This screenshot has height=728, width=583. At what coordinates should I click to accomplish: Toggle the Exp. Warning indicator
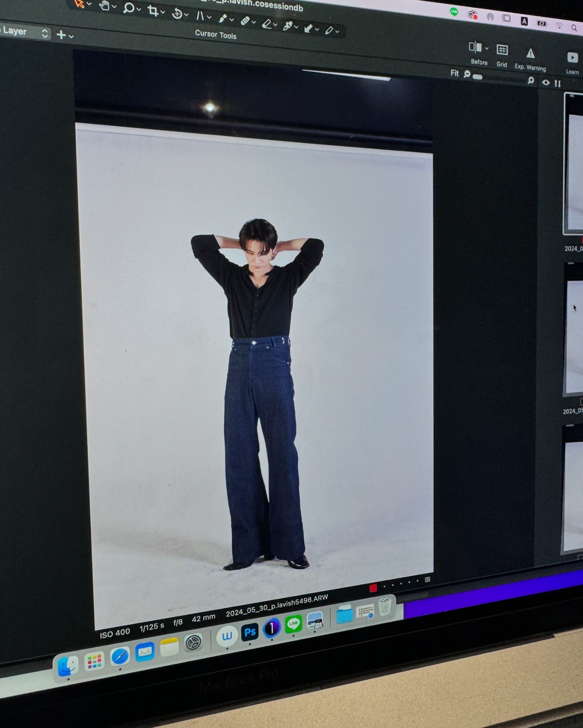click(x=530, y=53)
